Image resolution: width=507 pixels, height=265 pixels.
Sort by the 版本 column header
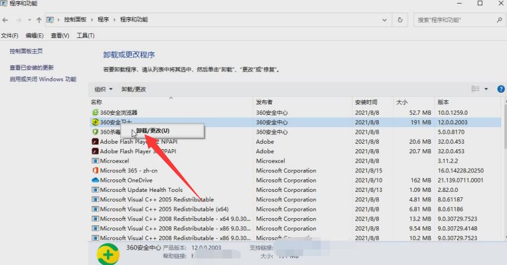pos(468,102)
